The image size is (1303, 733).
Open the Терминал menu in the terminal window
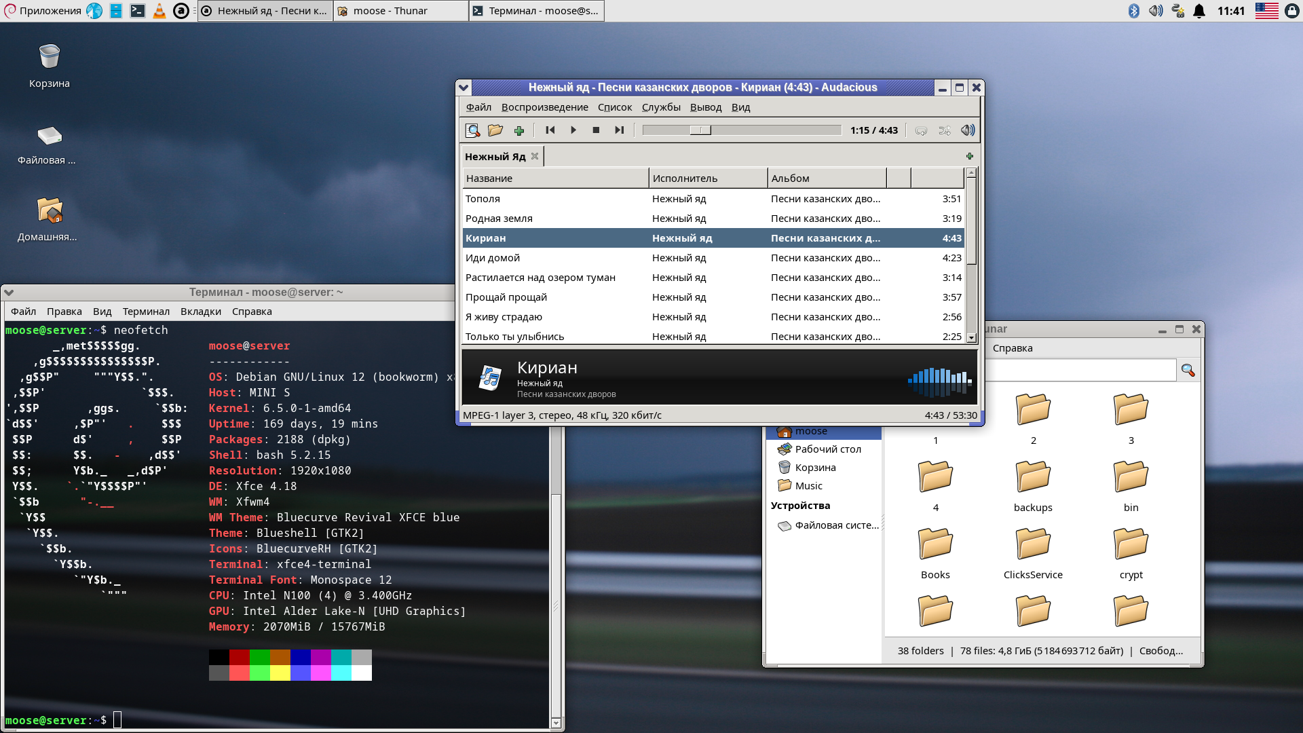click(146, 312)
